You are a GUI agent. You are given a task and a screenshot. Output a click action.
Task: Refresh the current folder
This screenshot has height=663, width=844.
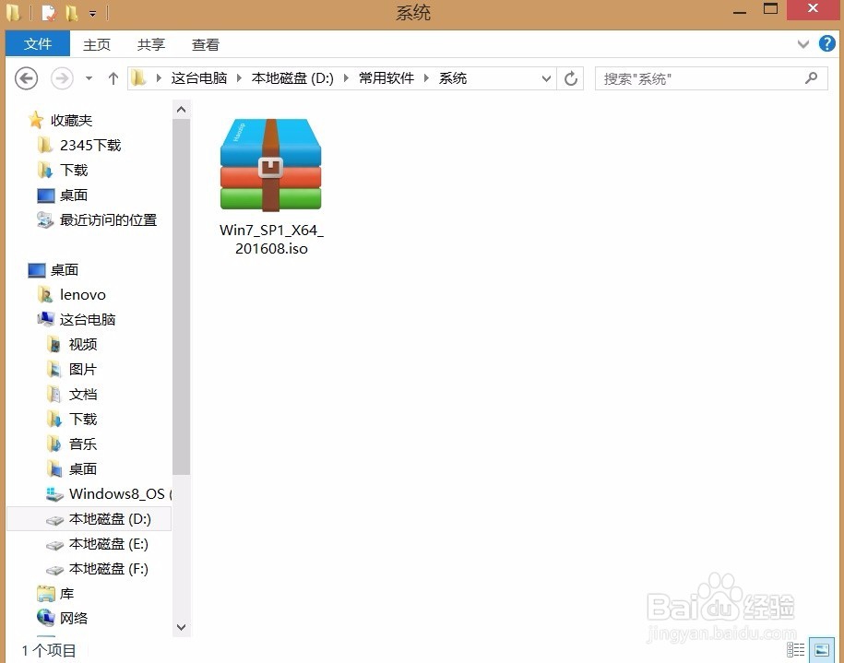tap(571, 78)
